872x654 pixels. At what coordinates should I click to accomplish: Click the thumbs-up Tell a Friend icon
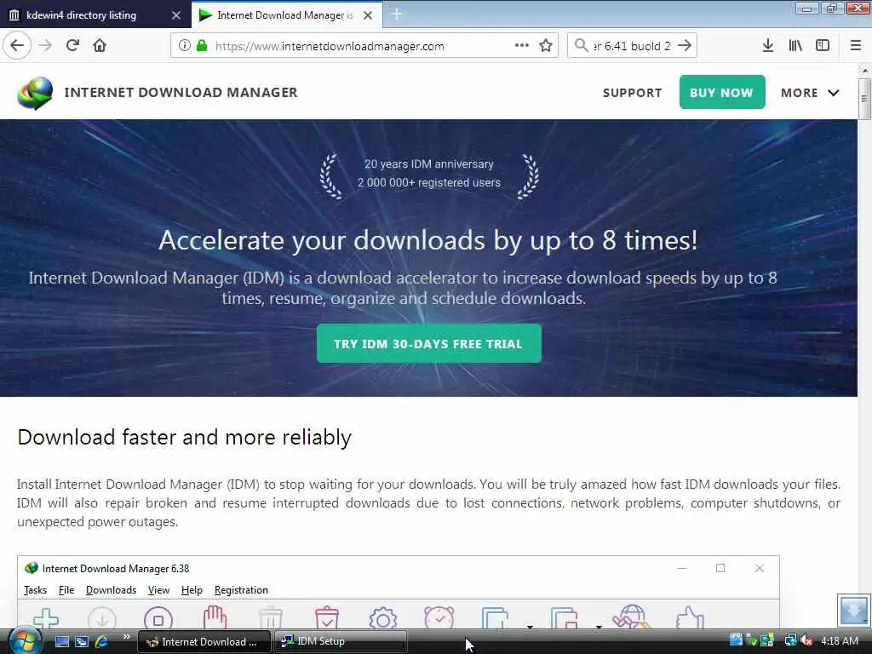690,618
